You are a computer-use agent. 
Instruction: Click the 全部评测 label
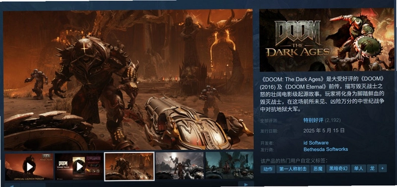pyautogui.click(x=269, y=121)
